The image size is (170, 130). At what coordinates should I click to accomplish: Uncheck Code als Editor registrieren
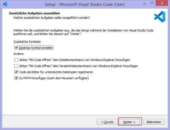[16, 72]
